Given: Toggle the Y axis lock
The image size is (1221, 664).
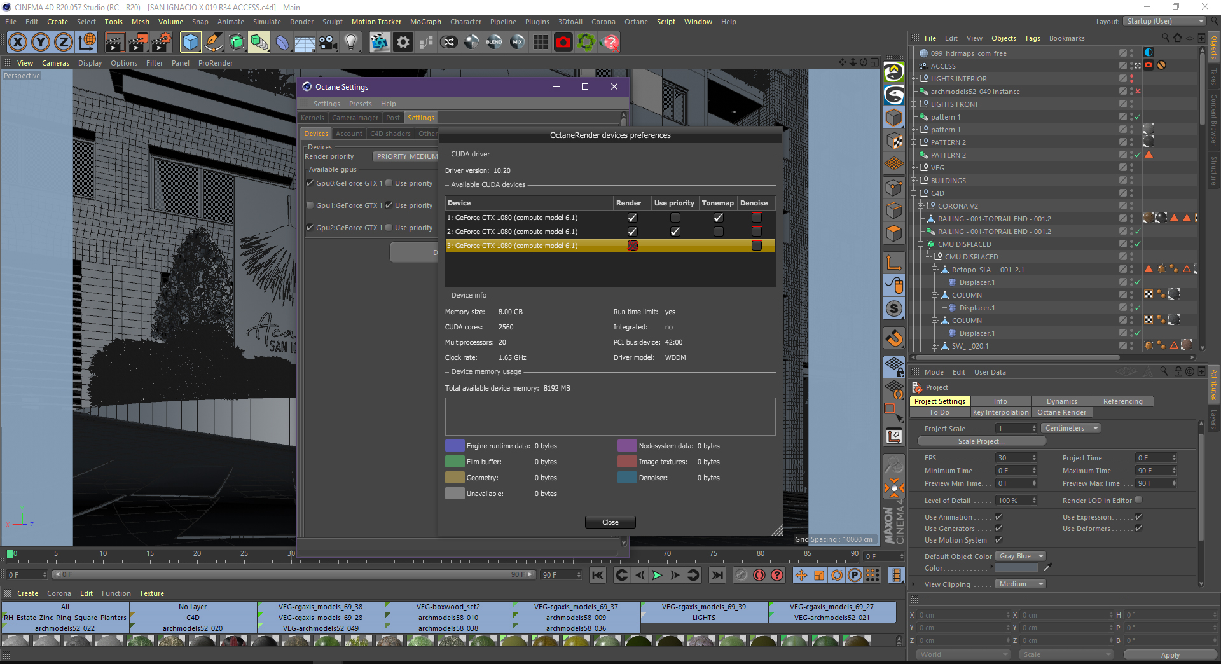Looking at the screenshot, I should 41,43.
